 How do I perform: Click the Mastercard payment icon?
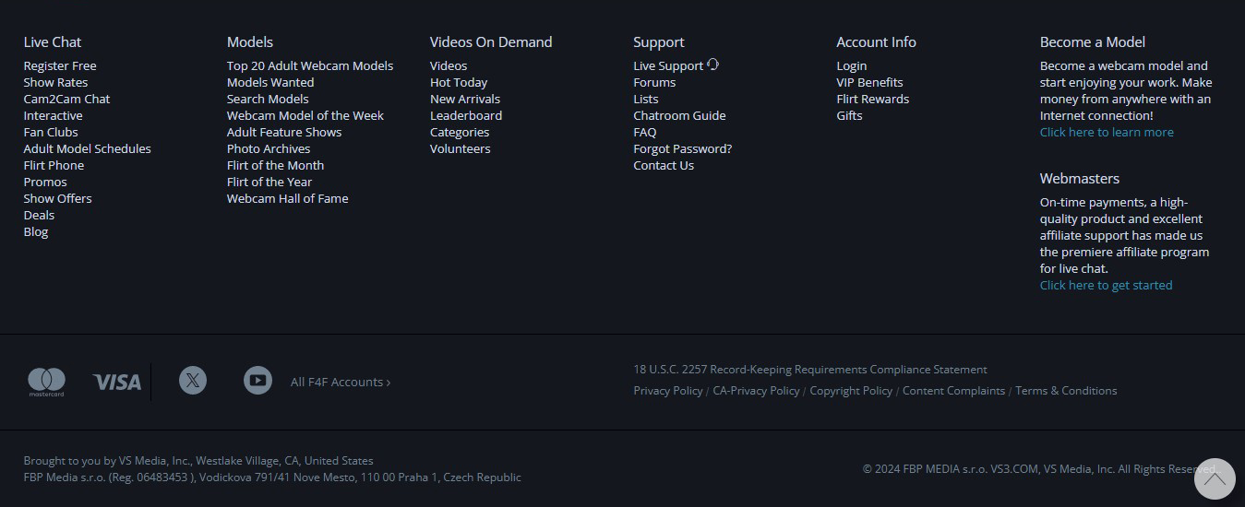pos(46,381)
